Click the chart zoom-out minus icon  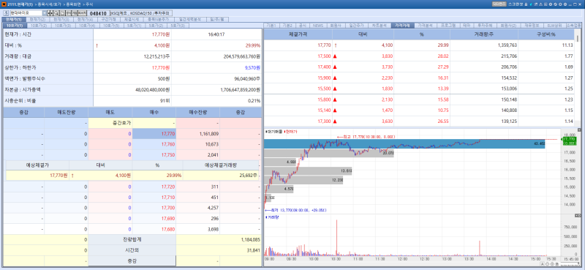pyautogui.click(x=547, y=264)
